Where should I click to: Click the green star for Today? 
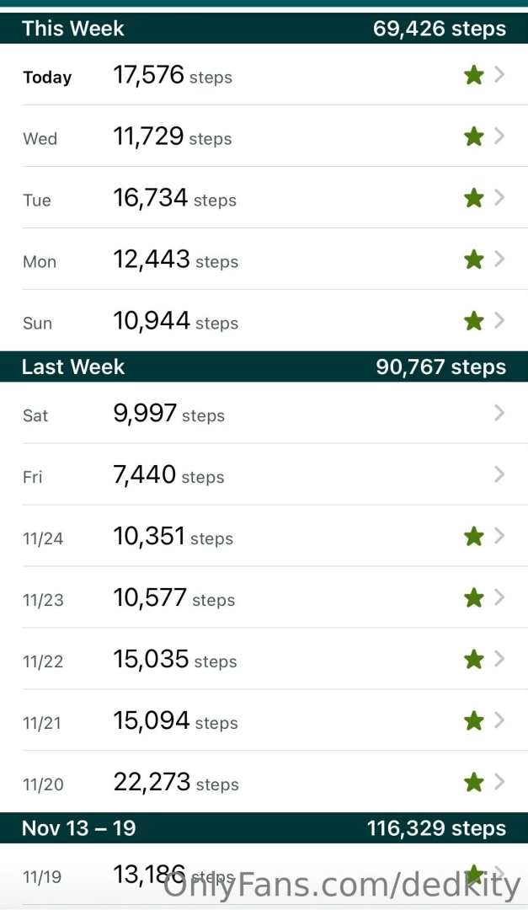tap(474, 76)
